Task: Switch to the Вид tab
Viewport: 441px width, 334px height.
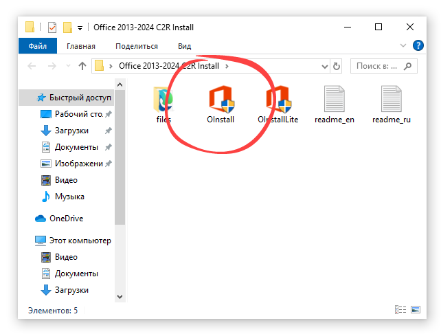Action: pos(185,46)
